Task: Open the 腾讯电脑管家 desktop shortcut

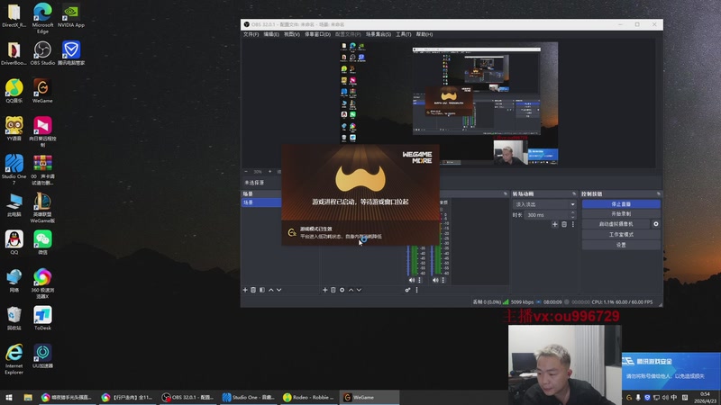Action: pyautogui.click(x=71, y=53)
